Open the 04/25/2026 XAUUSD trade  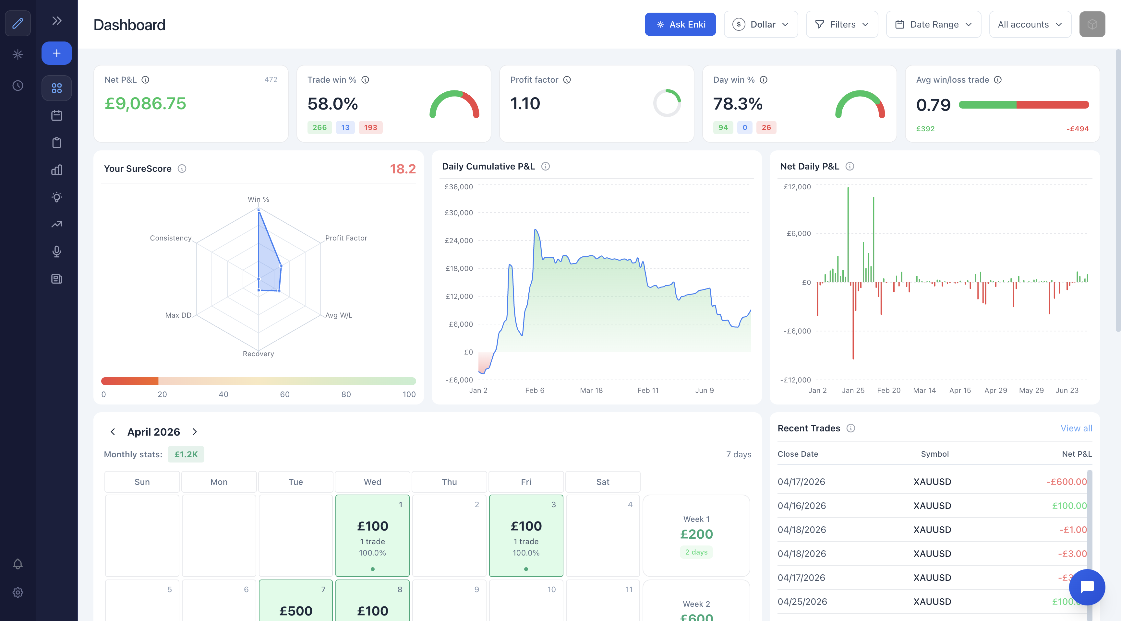pos(932,602)
